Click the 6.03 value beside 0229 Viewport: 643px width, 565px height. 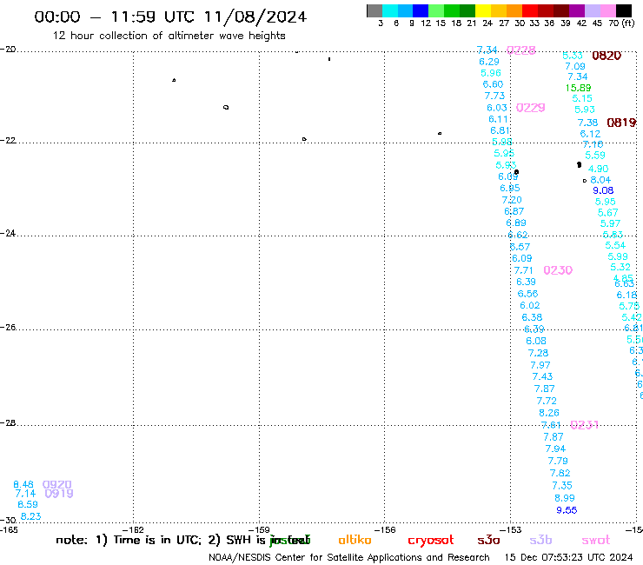(x=497, y=108)
